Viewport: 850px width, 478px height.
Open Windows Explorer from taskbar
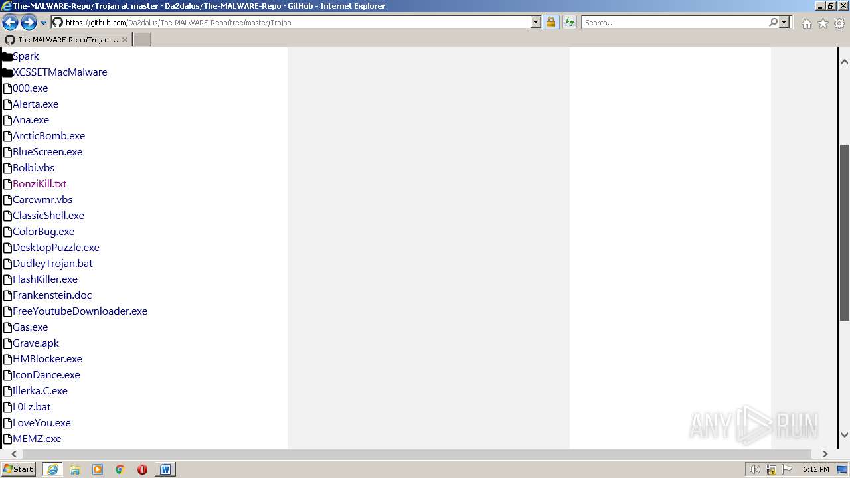click(x=75, y=469)
